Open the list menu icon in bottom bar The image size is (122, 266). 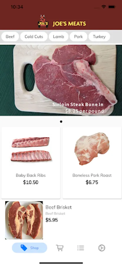click(81, 248)
